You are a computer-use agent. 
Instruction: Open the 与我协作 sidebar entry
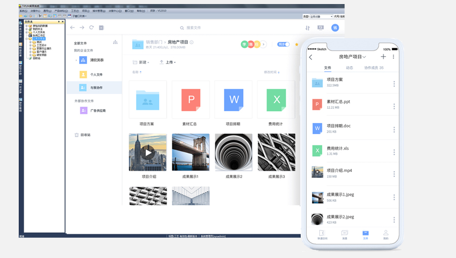96,88
